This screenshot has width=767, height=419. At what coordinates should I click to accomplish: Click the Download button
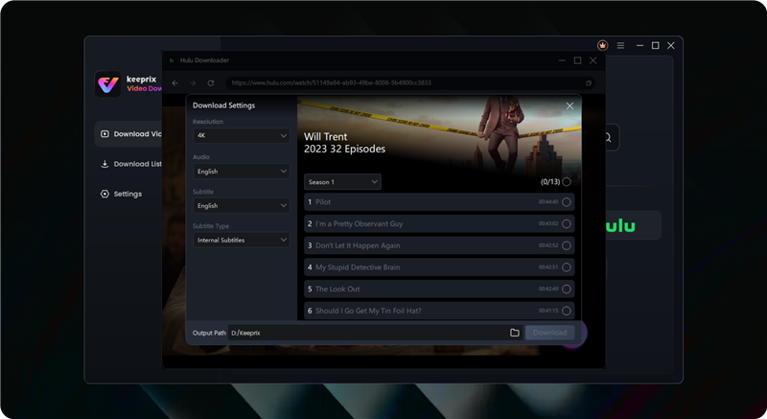549,333
